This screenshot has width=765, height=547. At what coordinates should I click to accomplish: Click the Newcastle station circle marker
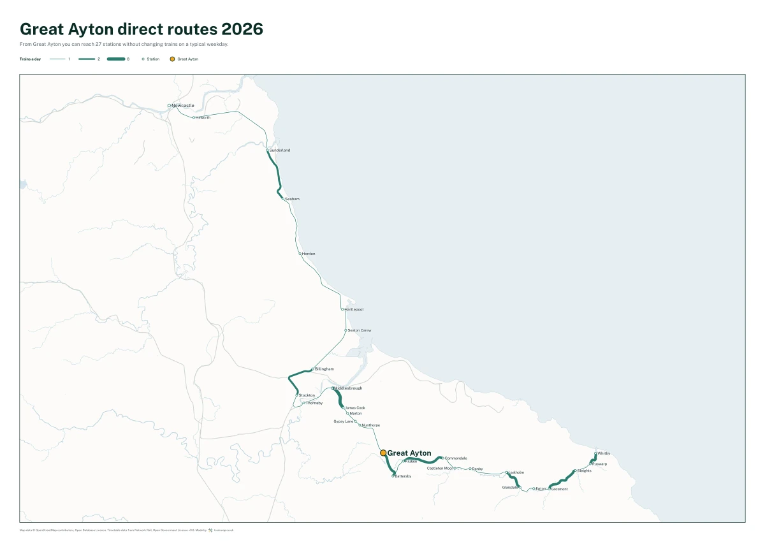click(x=169, y=105)
